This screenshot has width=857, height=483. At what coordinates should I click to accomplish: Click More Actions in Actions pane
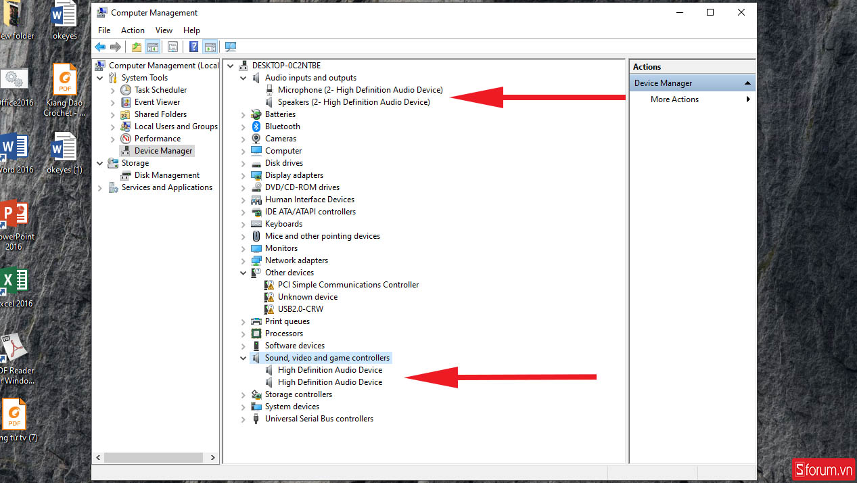pyautogui.click(x=674, y=99)
